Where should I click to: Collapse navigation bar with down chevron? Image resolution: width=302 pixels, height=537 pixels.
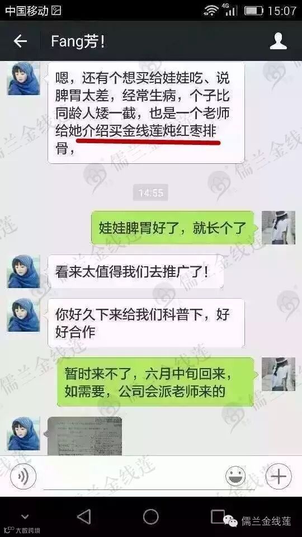coord(25,516)
